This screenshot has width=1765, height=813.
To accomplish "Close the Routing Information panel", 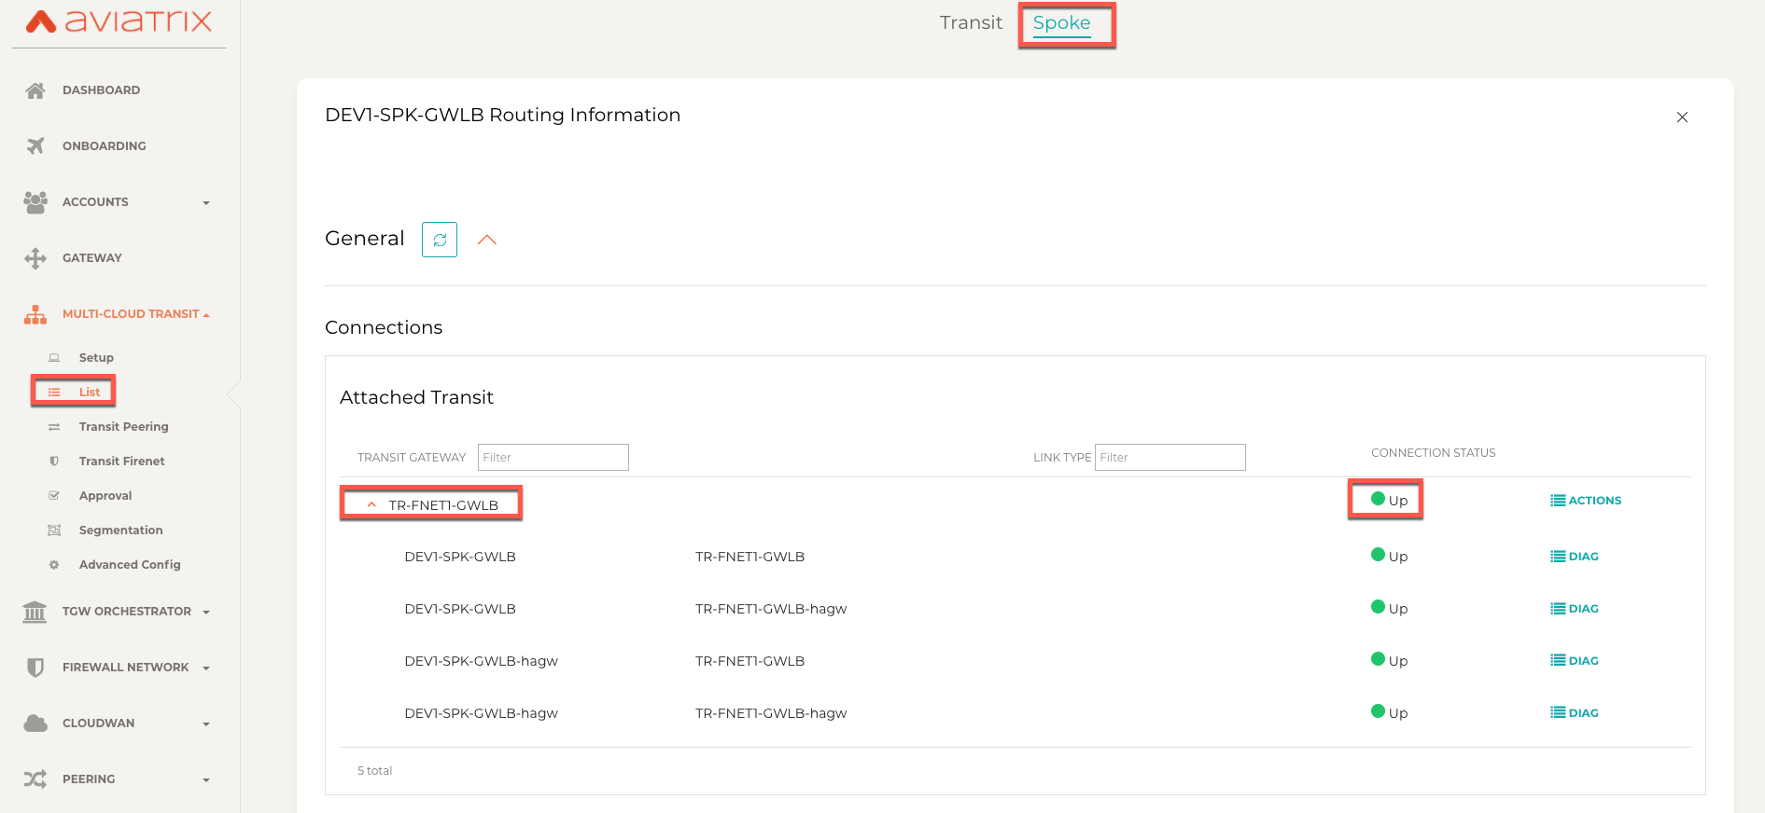I will click(x=1682, y=117).
